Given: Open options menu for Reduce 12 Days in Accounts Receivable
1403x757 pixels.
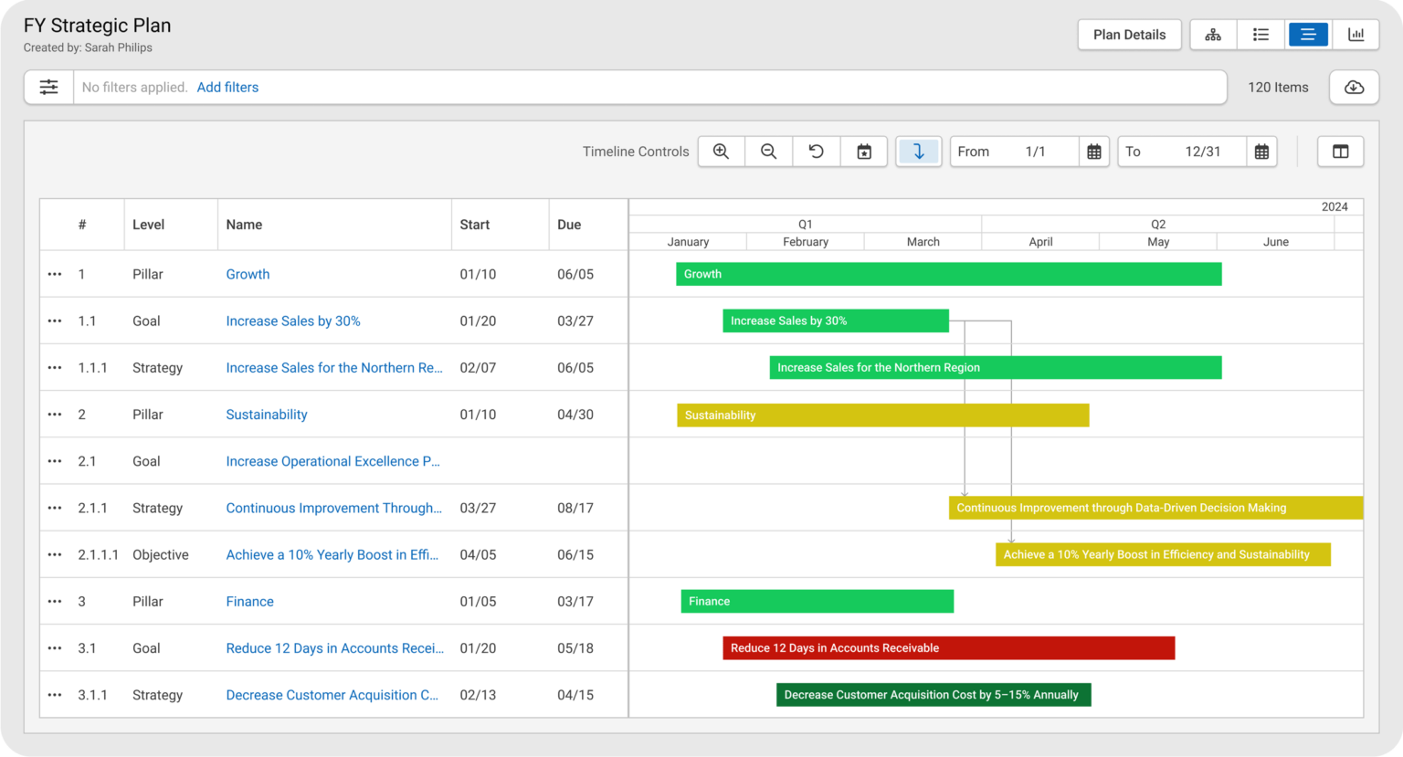Looking at the screenshot, I should click(x=54, y=647).
